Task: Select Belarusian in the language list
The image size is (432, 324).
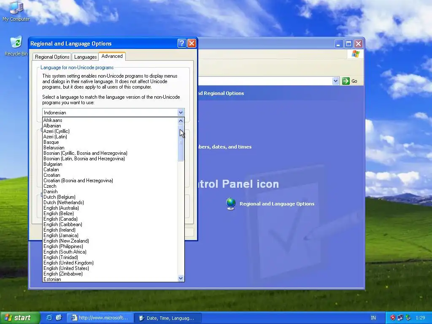Action: (110, 148)
